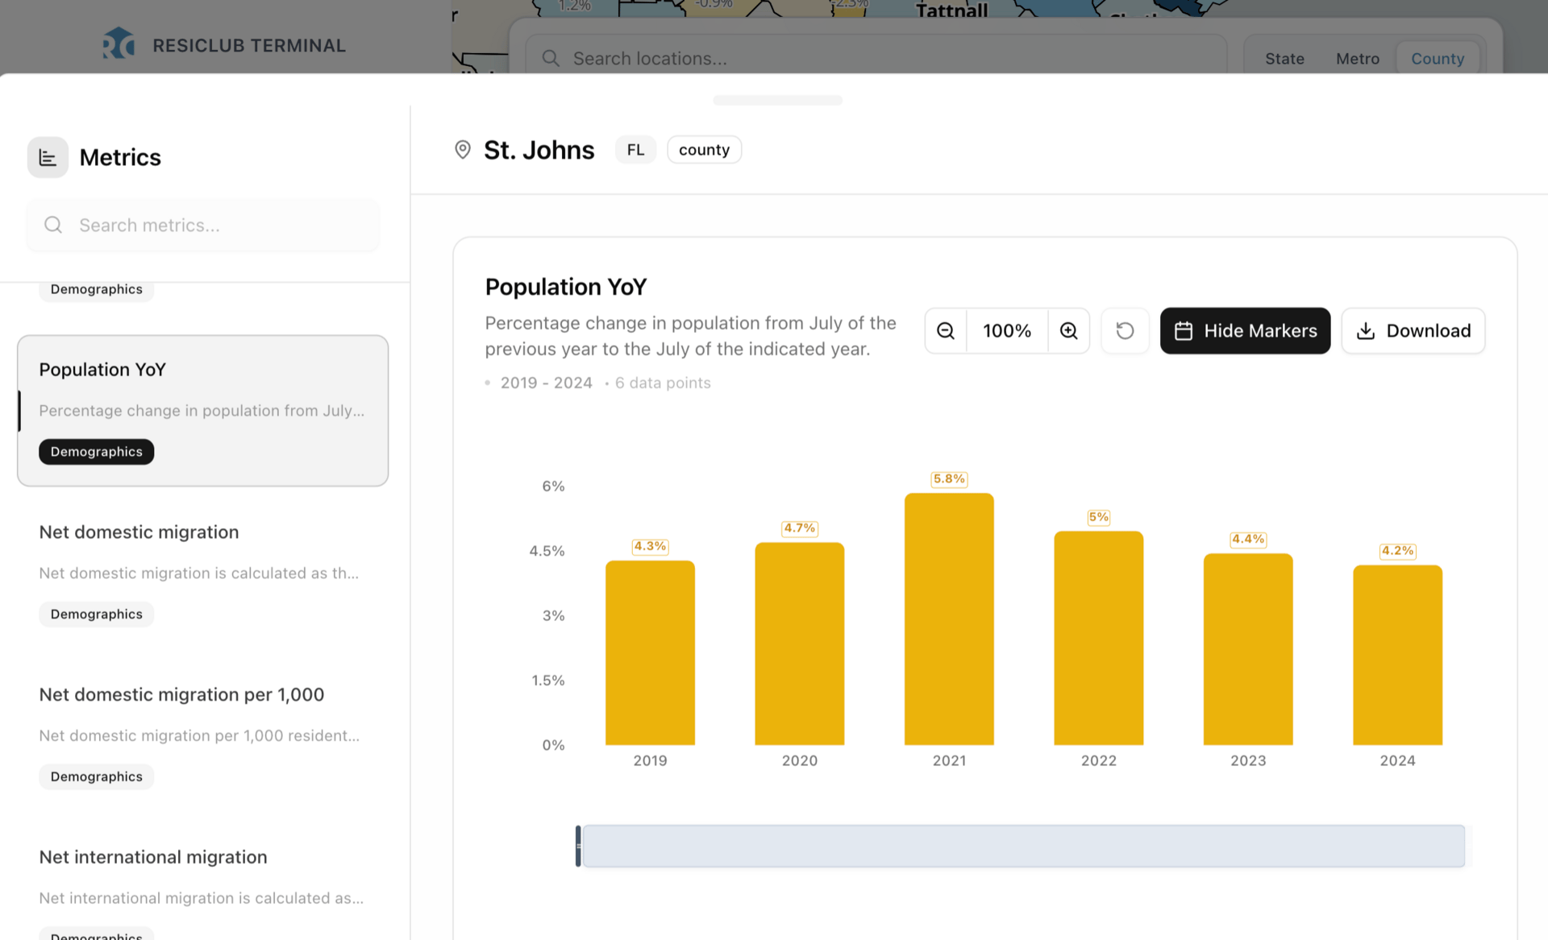Click the location pin icon beside St. Johns
Screen dimensions: 1548x940
(x=463, y=150)
